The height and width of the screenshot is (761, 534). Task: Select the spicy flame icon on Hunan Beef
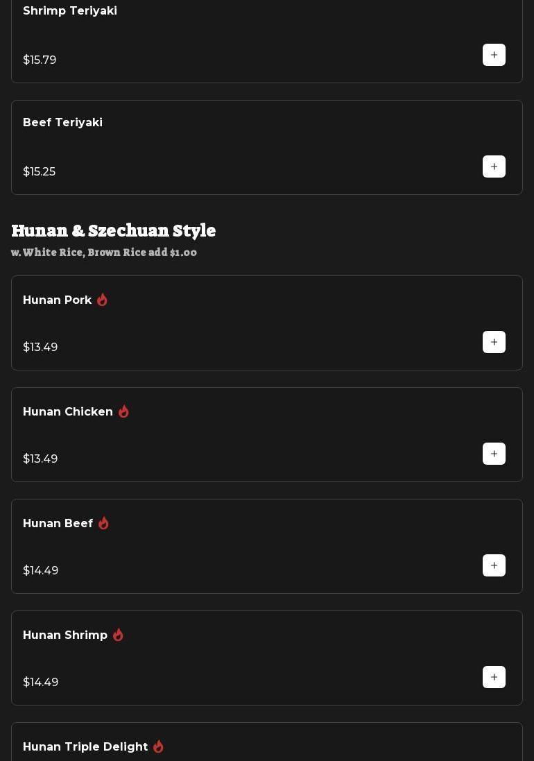click(x=103, y=523)
